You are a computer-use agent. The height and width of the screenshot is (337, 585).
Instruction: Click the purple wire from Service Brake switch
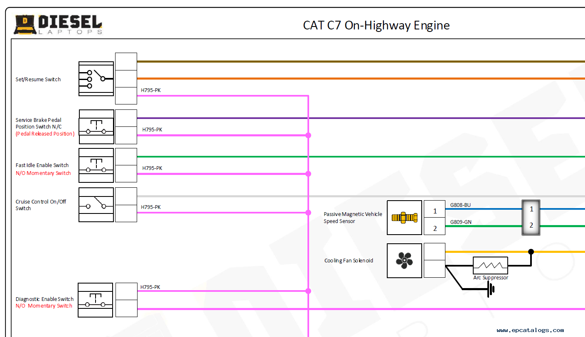point(361,118)
